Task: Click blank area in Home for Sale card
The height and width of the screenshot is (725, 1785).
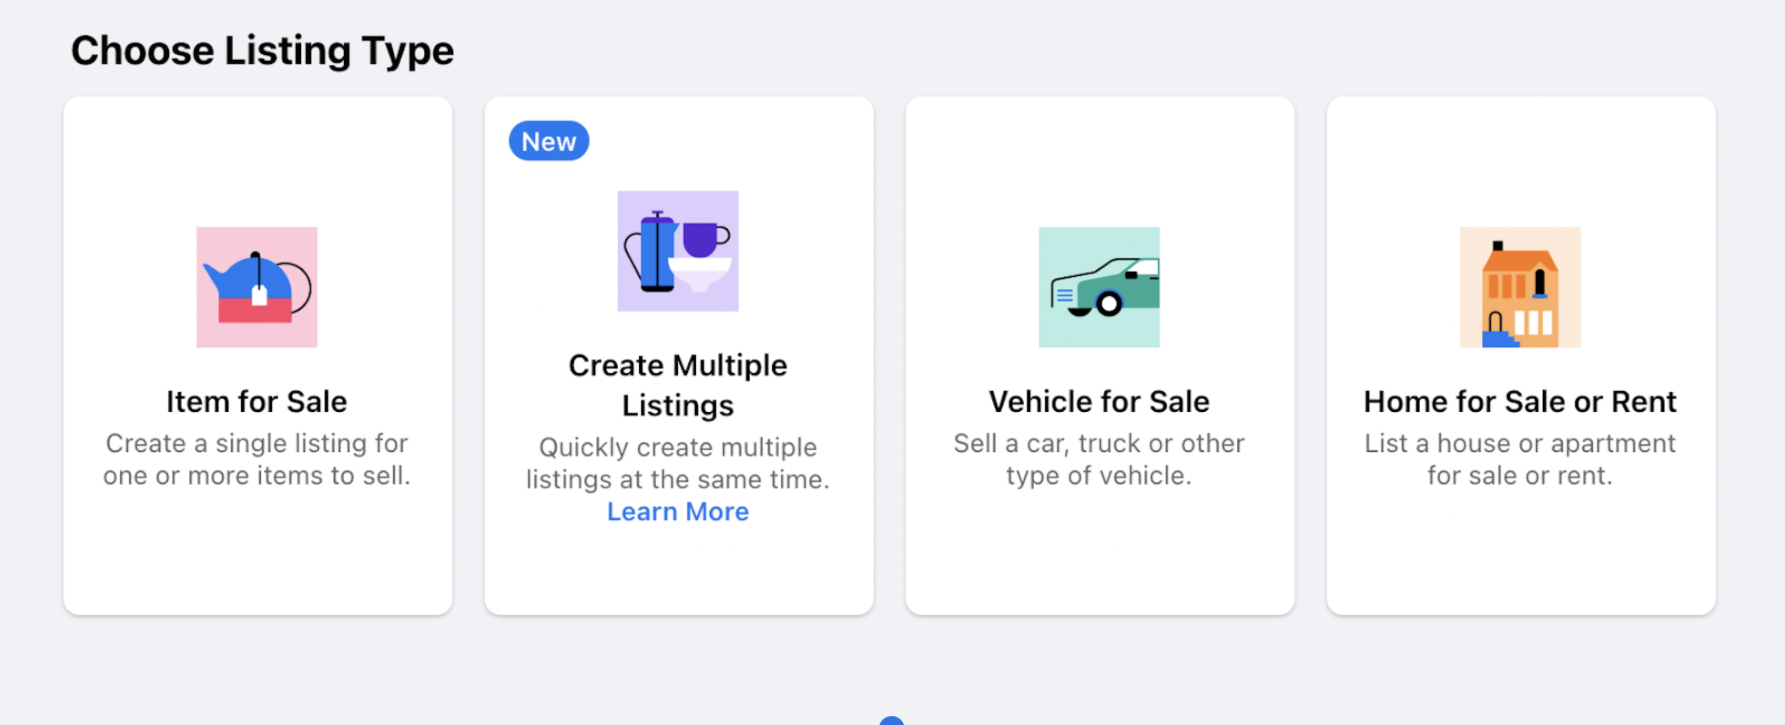Action: click(x=1520, y=554)
